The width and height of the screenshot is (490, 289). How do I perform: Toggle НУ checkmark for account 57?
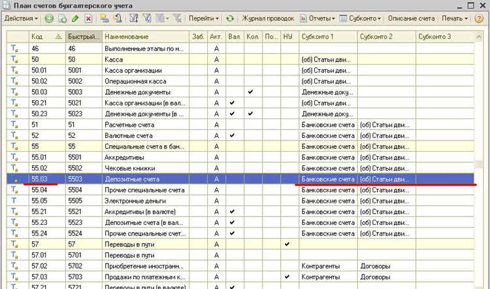[287, 245]
